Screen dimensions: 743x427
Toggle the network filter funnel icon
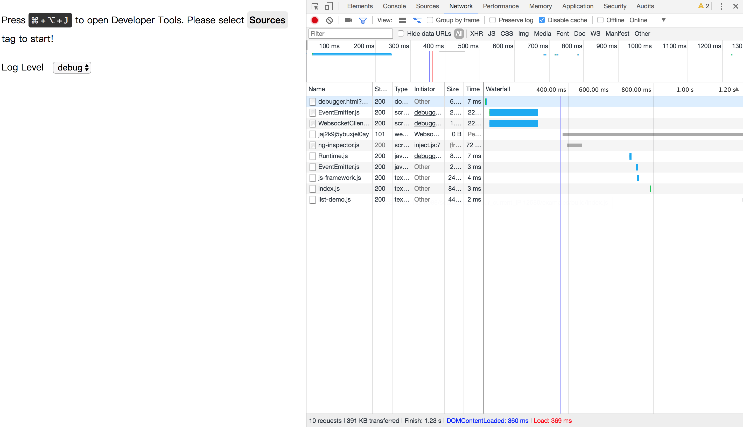pos(363,20)
